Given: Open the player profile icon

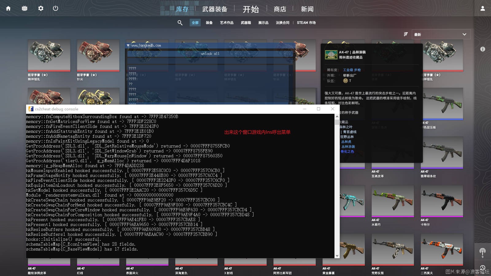Looking at the screenshot, I should 482,8.
